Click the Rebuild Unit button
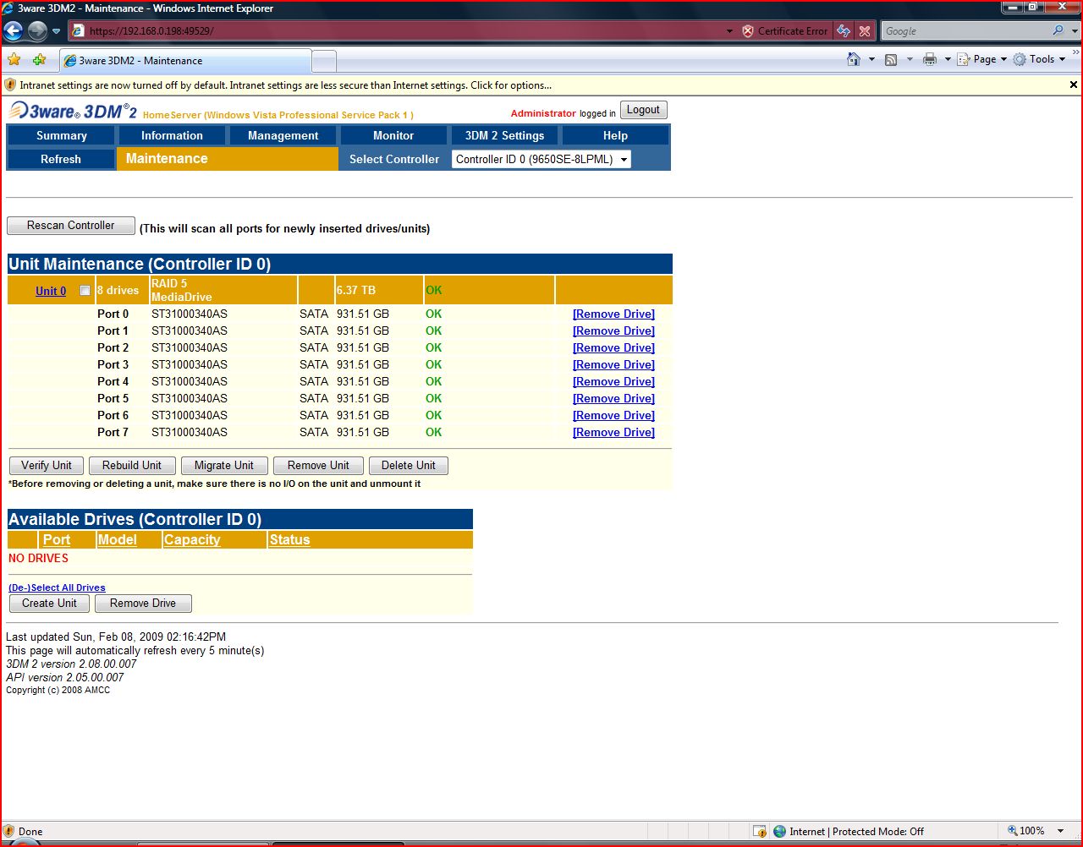 [x=132, y=466]
